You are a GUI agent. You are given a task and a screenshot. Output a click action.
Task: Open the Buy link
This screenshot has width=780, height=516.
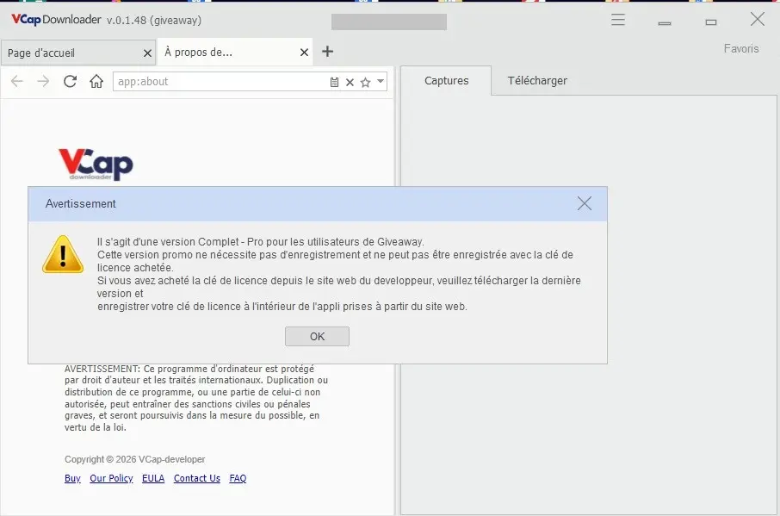coord(72,478)
